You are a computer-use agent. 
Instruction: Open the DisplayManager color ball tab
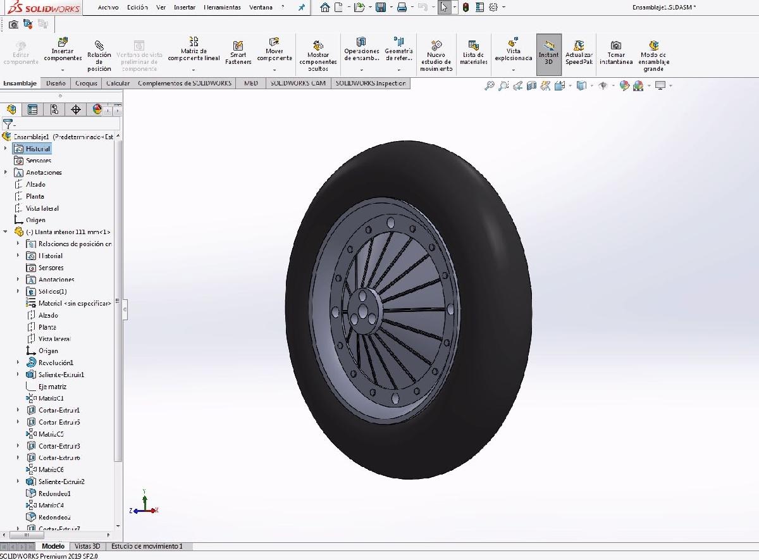coord(97,109)
